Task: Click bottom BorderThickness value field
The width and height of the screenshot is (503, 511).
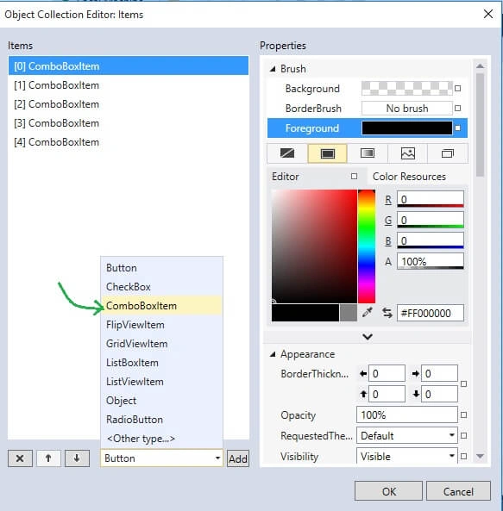Action: (x=439, y=394)
